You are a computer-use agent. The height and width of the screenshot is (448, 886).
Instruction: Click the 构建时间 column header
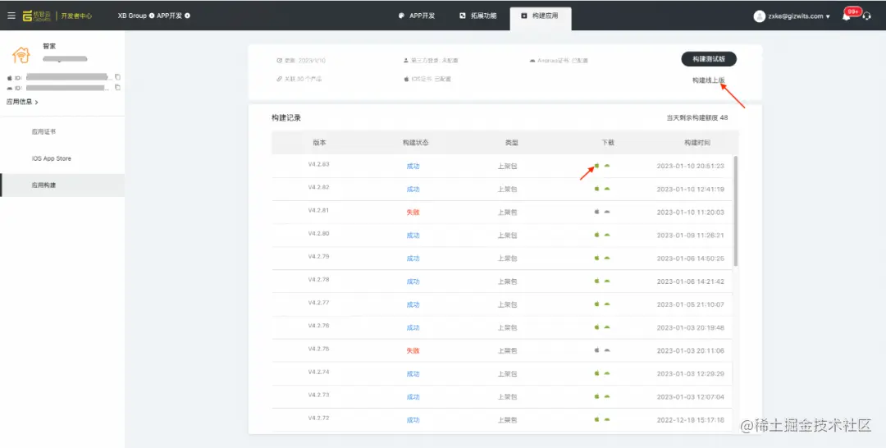point(697,143)
